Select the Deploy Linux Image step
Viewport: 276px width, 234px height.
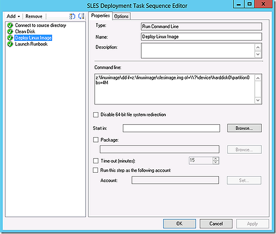pyautogui.click(x=33, y=38)
